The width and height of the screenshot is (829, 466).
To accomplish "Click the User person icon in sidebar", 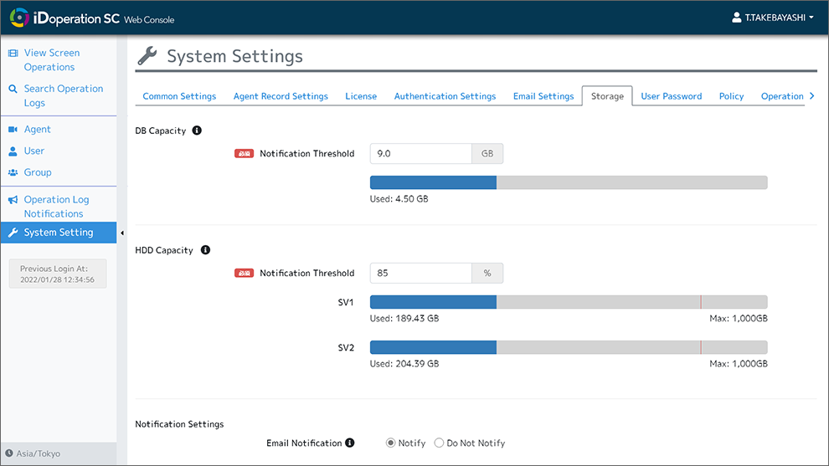I will (13, 151).
